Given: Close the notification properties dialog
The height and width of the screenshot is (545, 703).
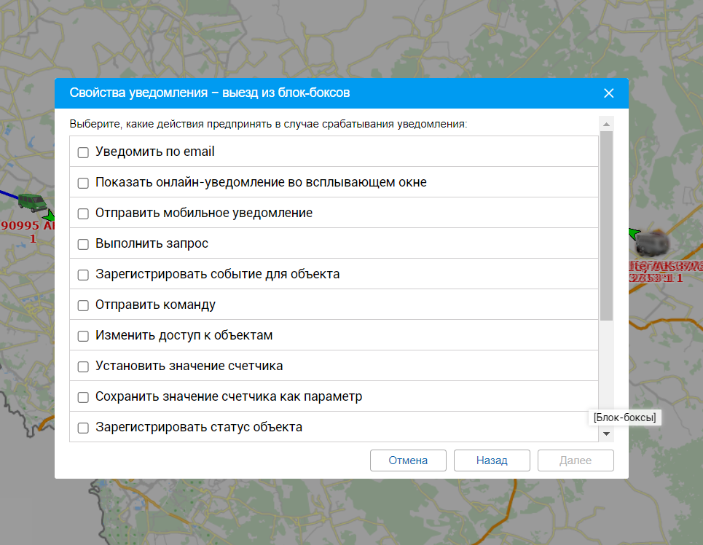Looking at the screenshot, I should pyautogui.click(x=609, y=93).
